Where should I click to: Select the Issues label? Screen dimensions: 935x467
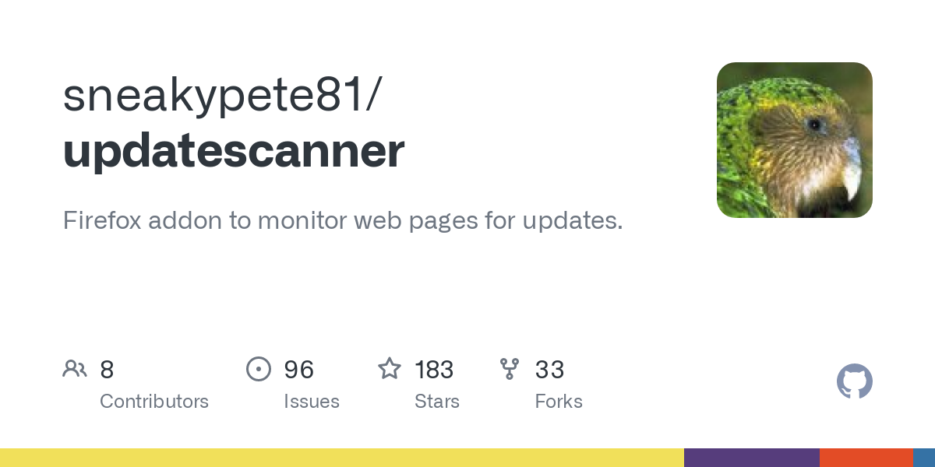click(312, 402)
